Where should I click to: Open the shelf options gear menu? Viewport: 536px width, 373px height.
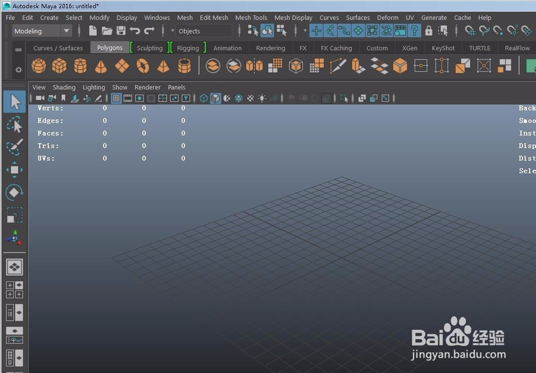[x=18, y=70]
